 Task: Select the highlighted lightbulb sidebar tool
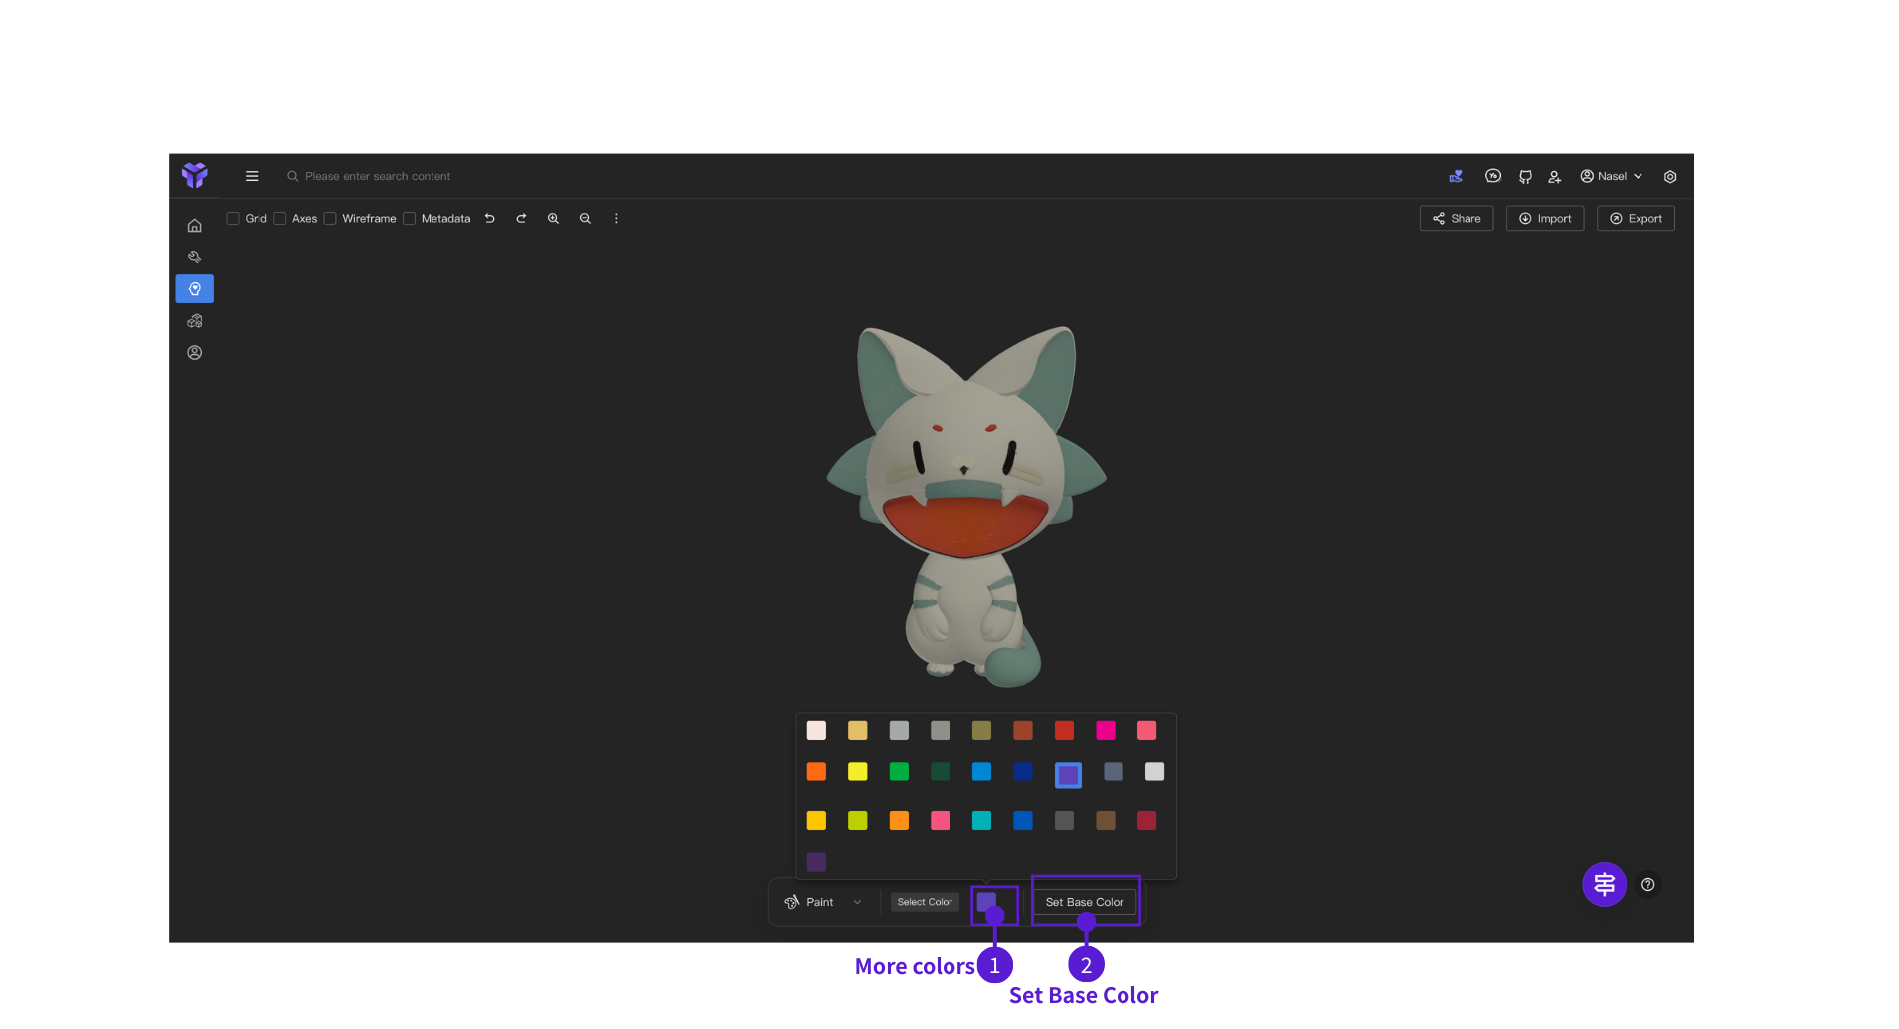195,288
